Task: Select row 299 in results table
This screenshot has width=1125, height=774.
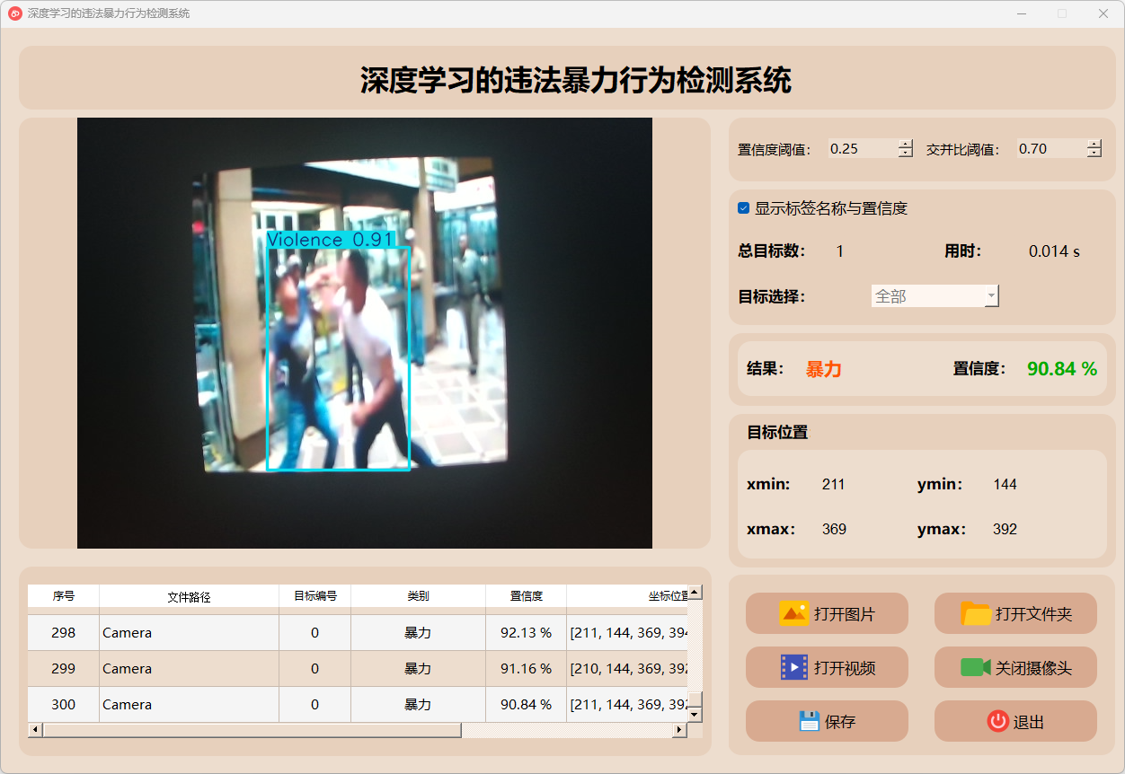Action: tap(63, 669)
